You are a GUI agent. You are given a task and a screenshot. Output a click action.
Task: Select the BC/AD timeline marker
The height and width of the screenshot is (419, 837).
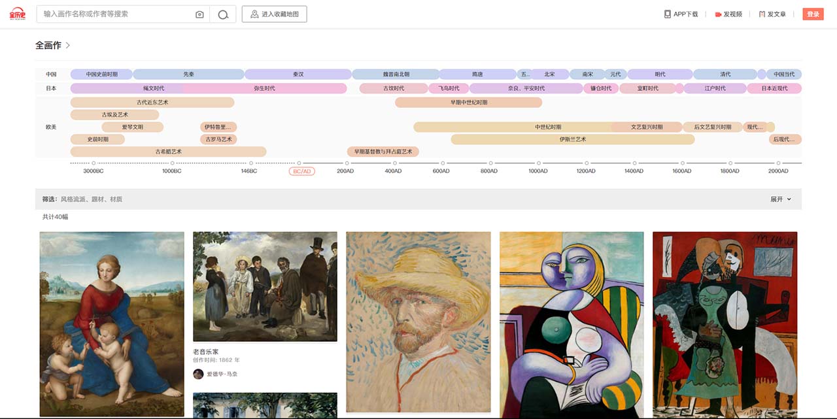click(x=301, y=171)
